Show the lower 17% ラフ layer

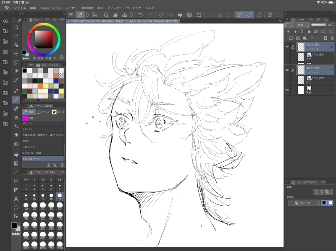(287, 80)
